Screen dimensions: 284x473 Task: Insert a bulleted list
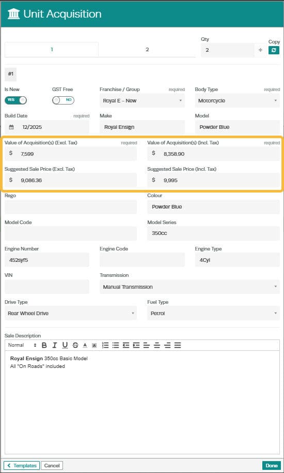coord(116,345)
